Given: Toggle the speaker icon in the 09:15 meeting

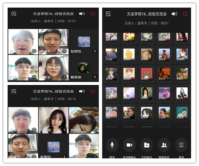Looking at the screenshot, I should [82, 91].
